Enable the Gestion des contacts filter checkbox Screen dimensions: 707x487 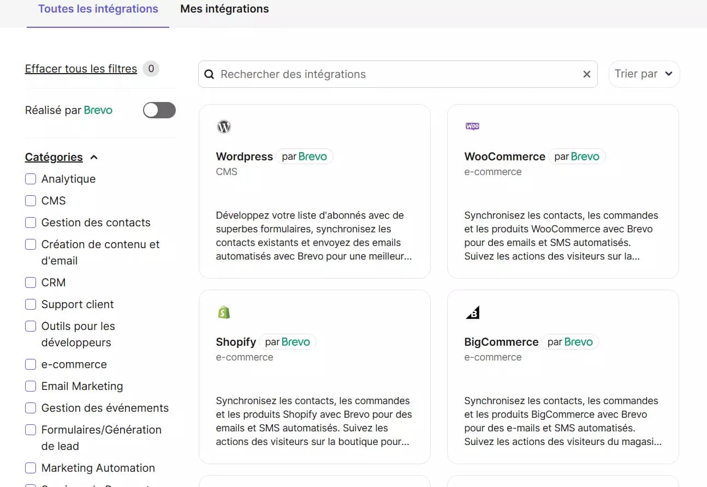click(x=31, y=223)
